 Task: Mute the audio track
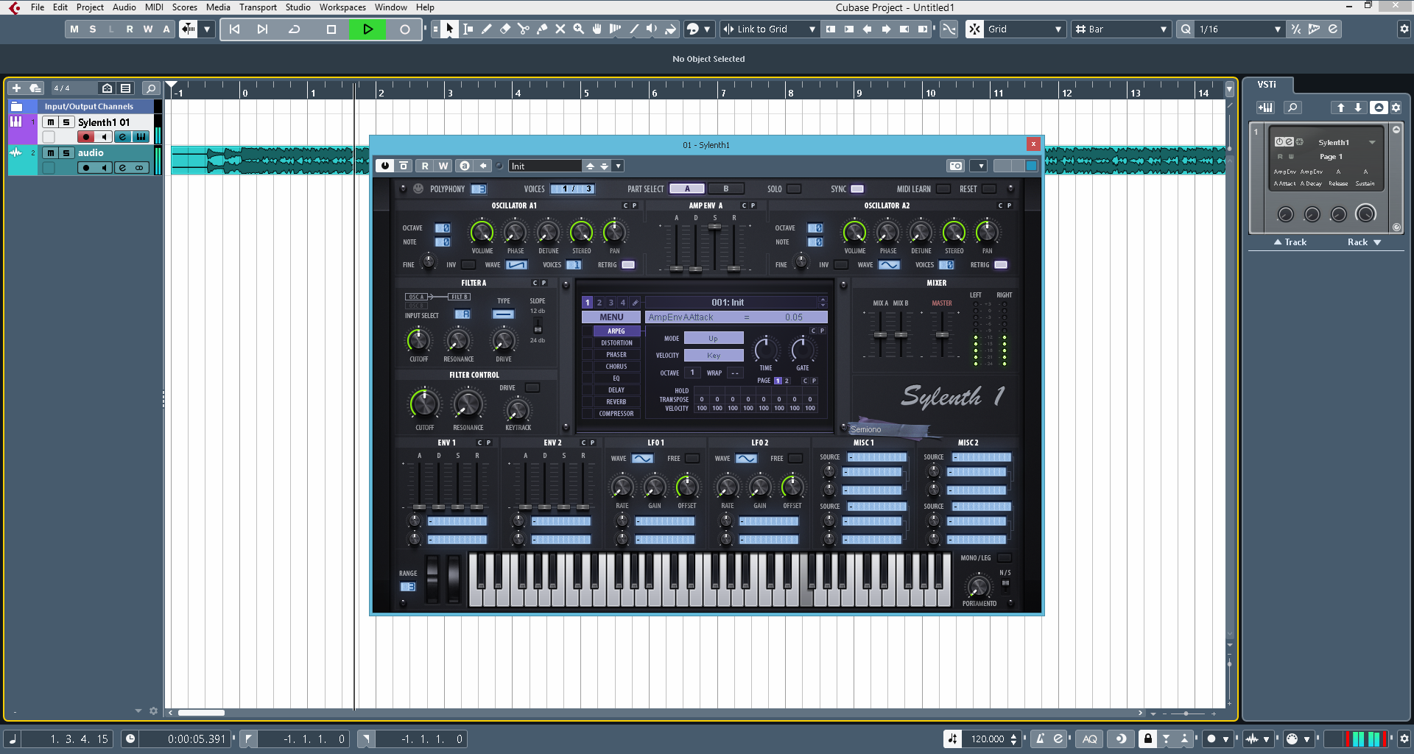click(51, 153)
